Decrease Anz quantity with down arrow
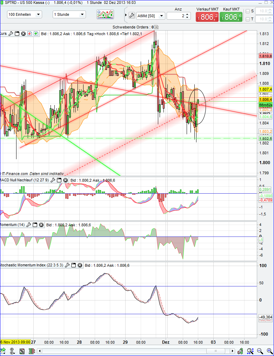274x356 pixels. 187,17
